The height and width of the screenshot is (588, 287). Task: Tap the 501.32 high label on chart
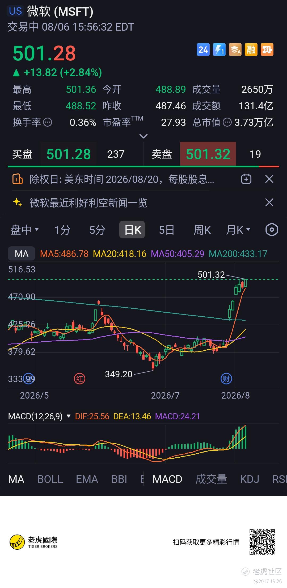tap(211, 275)
